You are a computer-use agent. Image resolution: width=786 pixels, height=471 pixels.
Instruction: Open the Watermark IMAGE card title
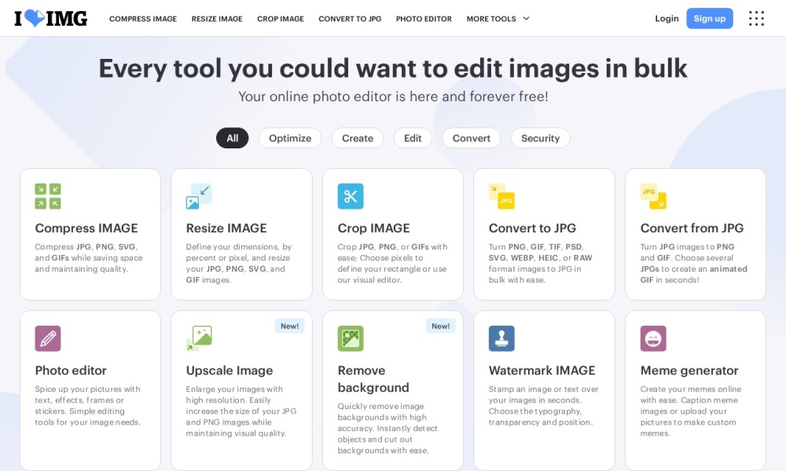point(542,371)
